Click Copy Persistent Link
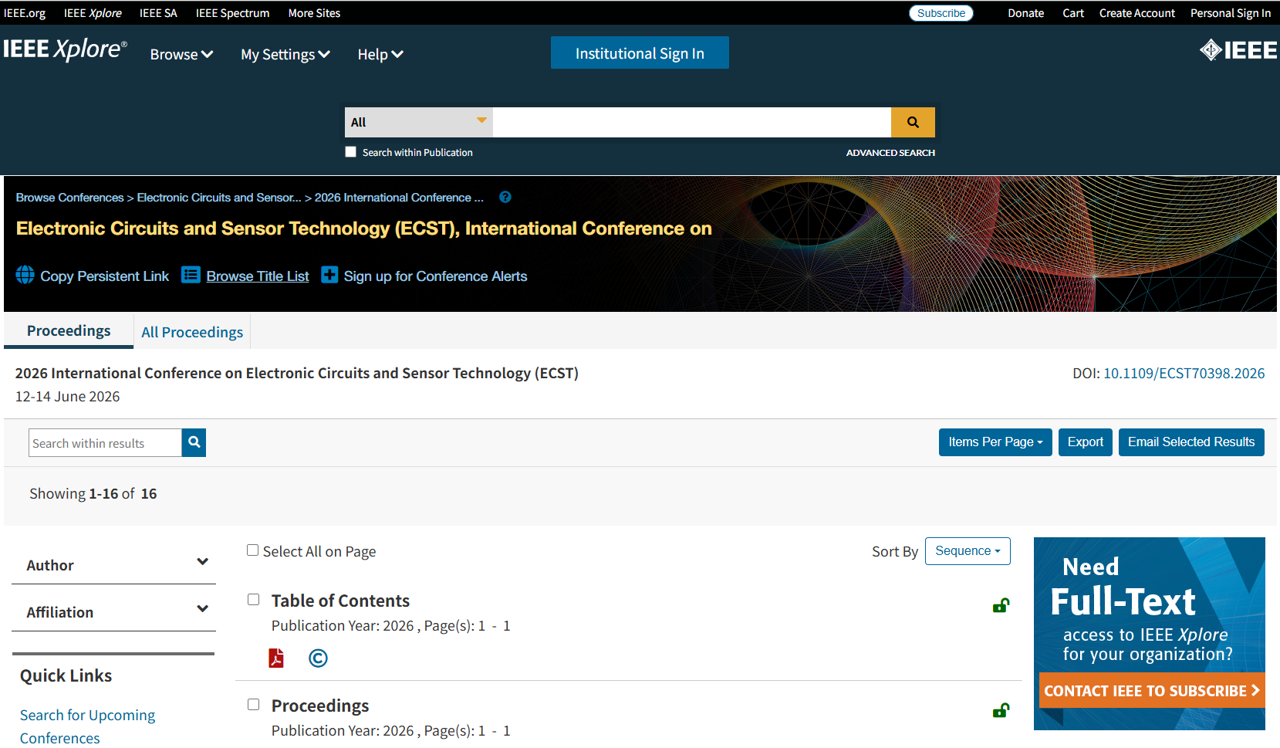This screenshot has height=748, width=1280. click(x=104, y=276)
